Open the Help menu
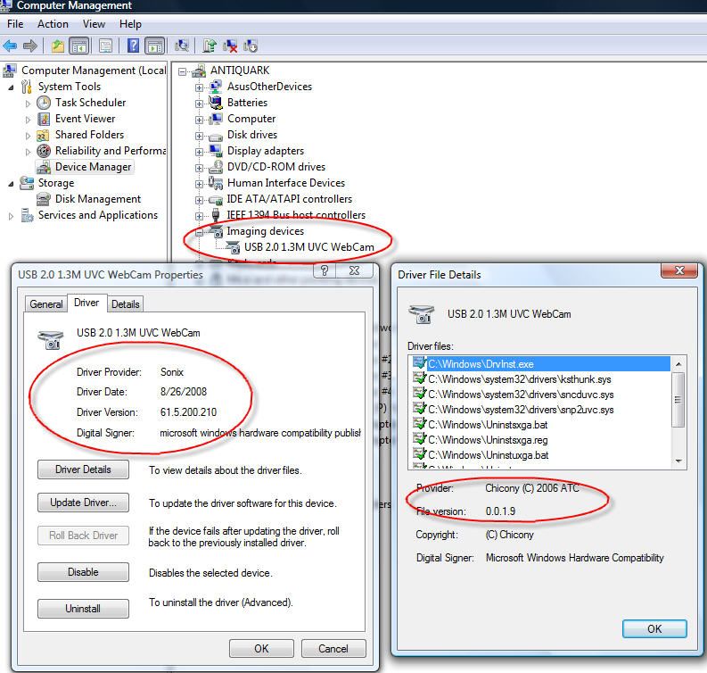This screenshot has width=707, height=673. pos(130,24)
